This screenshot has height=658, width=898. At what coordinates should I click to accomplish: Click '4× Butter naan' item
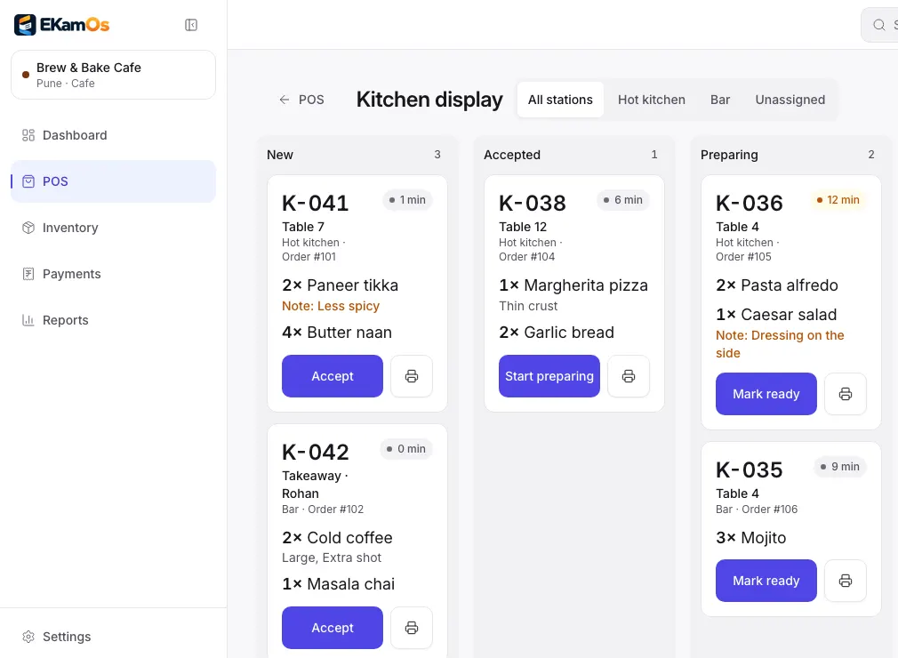point(337,333)
